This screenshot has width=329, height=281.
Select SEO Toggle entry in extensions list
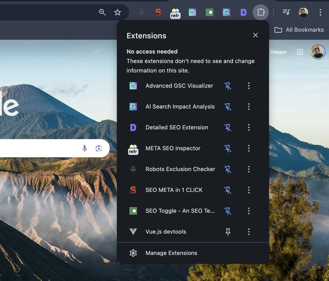point(173,211)
